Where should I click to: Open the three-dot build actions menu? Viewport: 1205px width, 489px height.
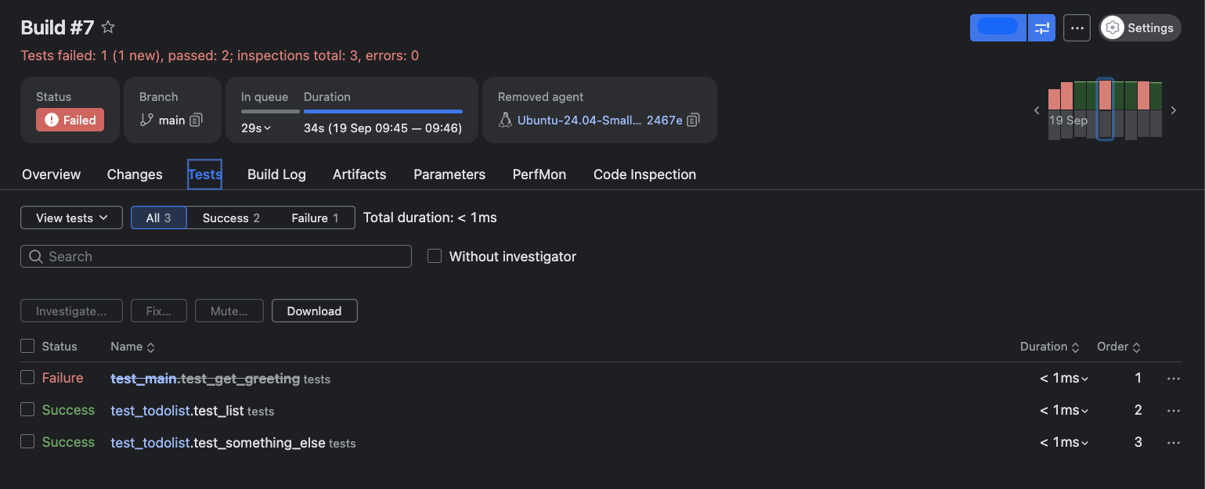(x=1077, y=28)
